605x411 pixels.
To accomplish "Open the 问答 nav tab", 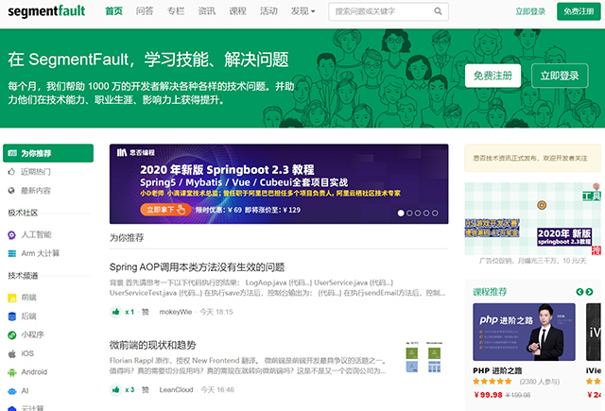I will [145, 11].
